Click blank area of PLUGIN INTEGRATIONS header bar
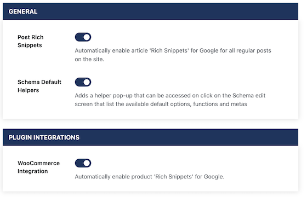307x197 pixels. pyautogui.click(x=188, y=137)
